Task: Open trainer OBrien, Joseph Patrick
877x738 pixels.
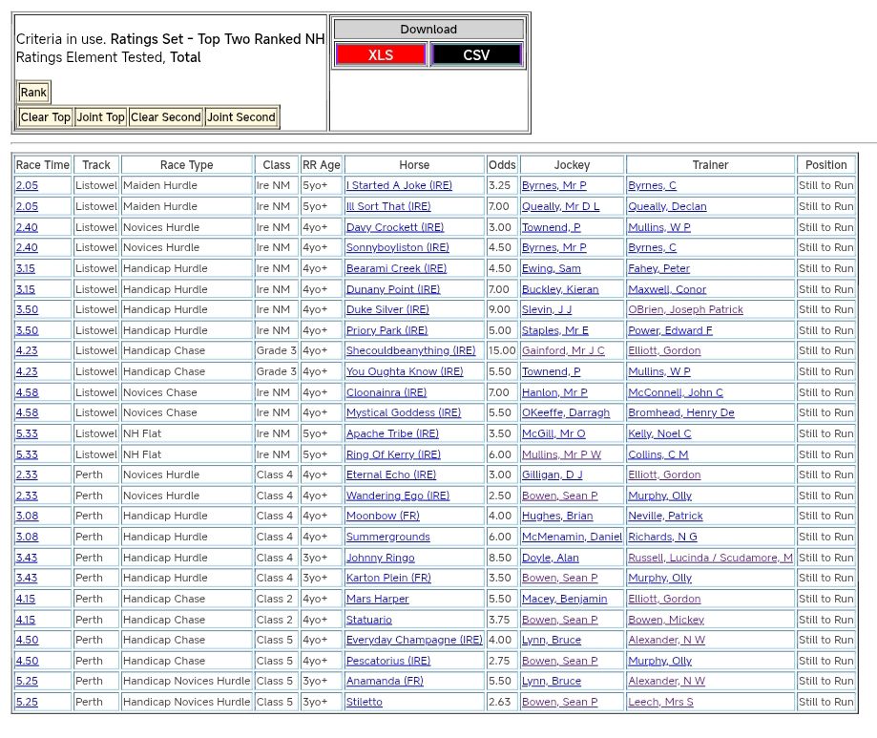Action: point(685,310)
